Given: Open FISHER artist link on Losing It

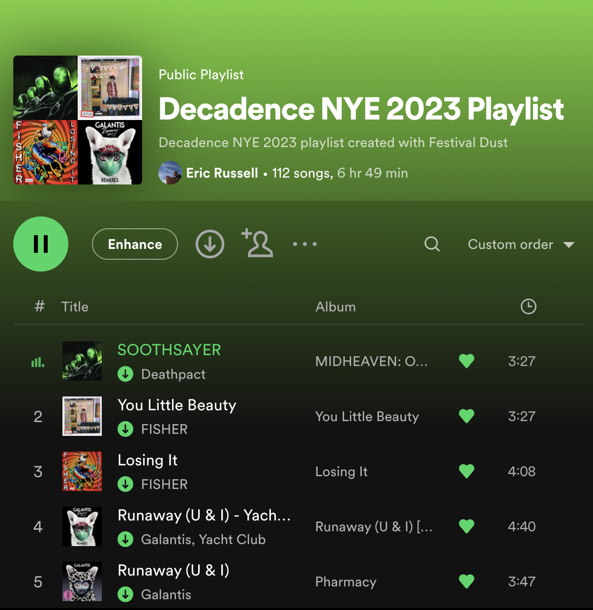Looking at the screenshot, I should [164, 485].
